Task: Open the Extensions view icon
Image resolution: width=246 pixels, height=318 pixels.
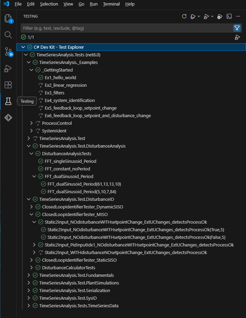Action: pyautogui.click(x=8, y=85)
